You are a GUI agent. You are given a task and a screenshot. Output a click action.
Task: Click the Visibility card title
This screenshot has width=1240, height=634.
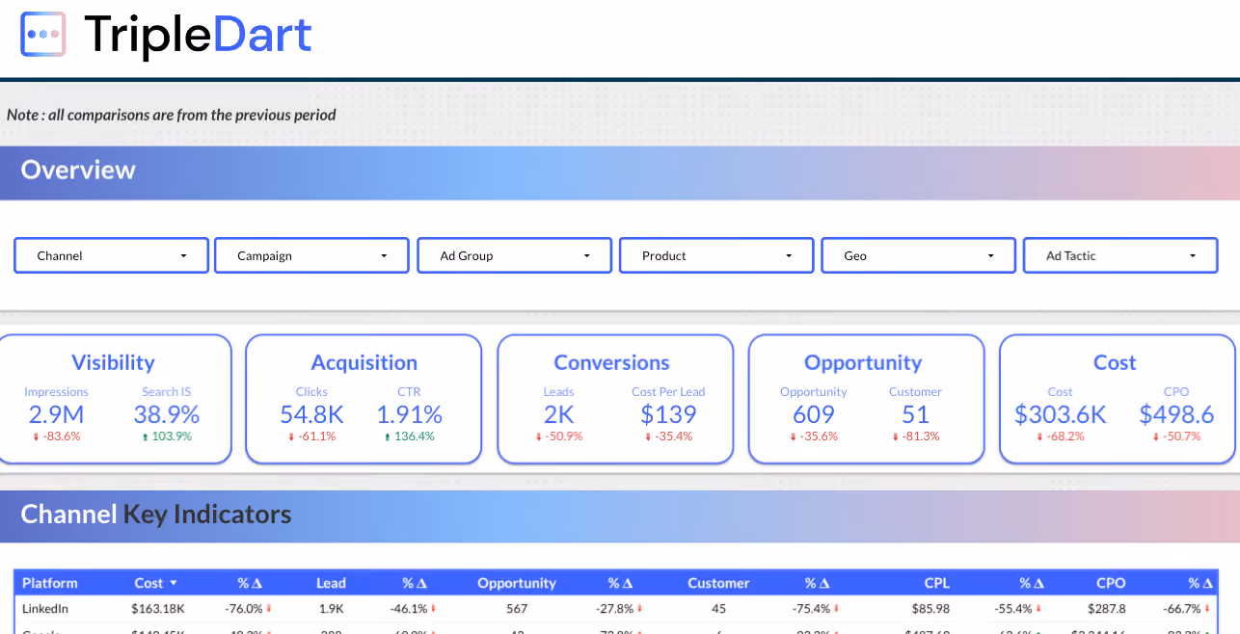[113, 362]
